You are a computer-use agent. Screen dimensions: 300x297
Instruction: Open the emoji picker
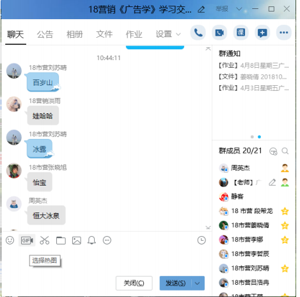pos(10,240)
